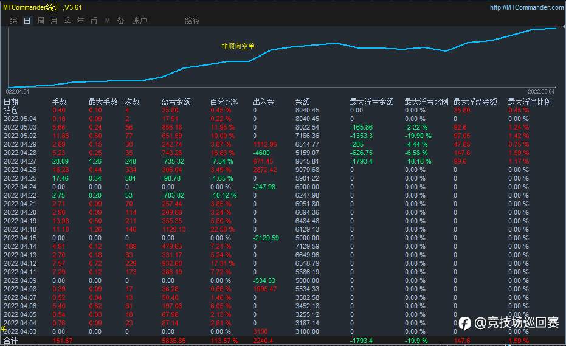566x346 pixels.
Task: Click the 1112.96 deposit value
Action: pos(265,144)
